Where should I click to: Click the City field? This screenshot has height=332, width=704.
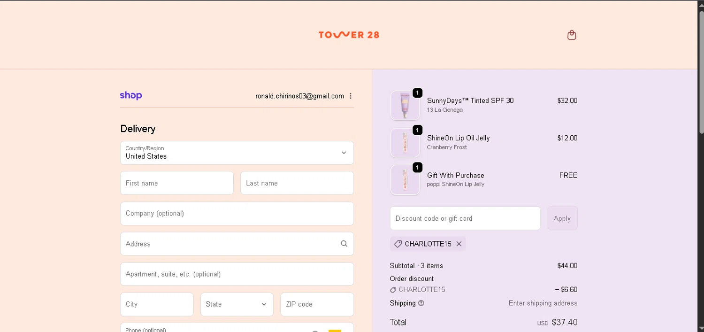pos(157,304)
